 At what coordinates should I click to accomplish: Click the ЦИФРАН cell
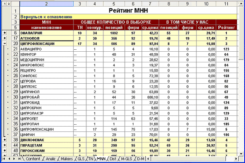(47, 135)
